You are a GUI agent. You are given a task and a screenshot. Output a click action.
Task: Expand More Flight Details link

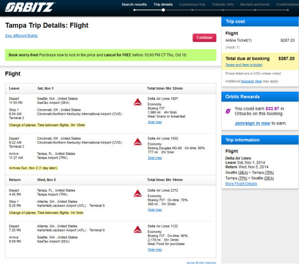[241, 184]
